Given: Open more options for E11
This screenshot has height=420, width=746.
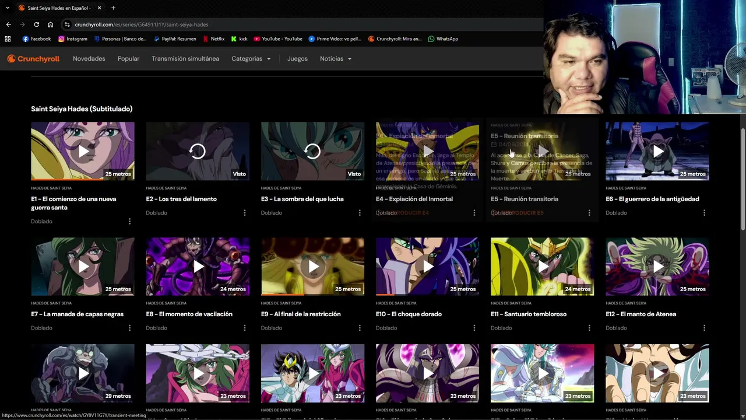Looking at the screenshot, I should tap(589, 328).
